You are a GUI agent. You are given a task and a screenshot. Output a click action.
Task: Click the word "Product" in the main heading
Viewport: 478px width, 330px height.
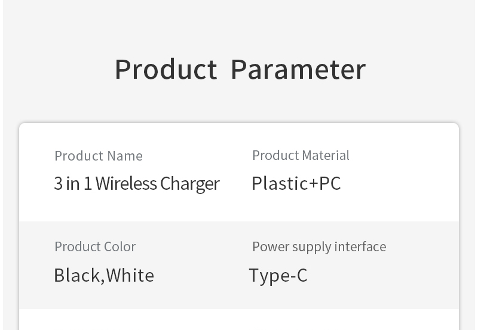pos(166,69)
